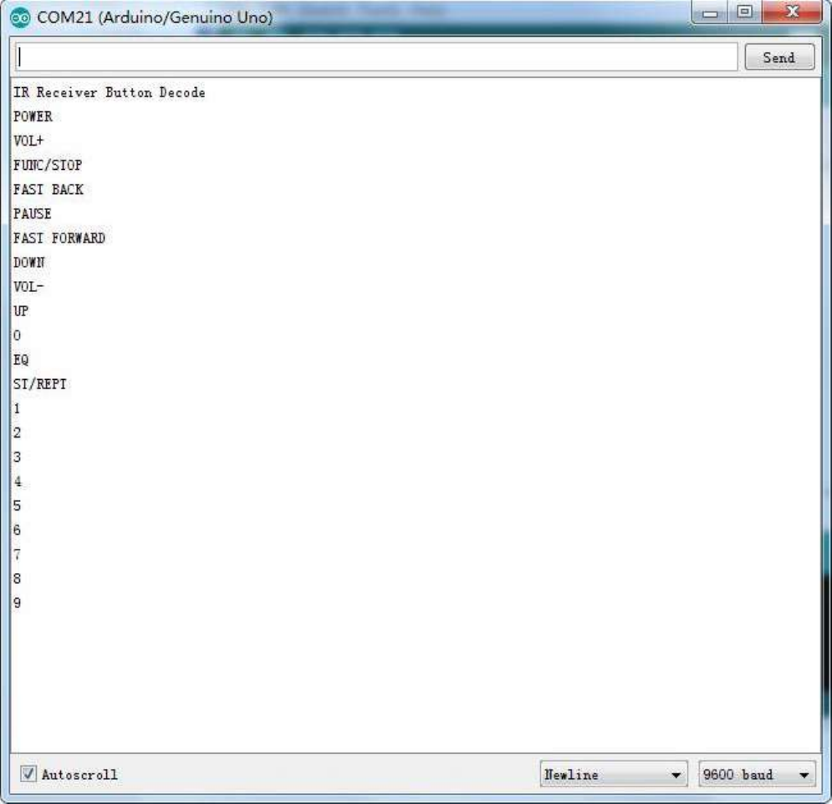Click the 'FAST FORWARD' output line
This screenshot has height=804, width=832.
click(x=59, y=238)
